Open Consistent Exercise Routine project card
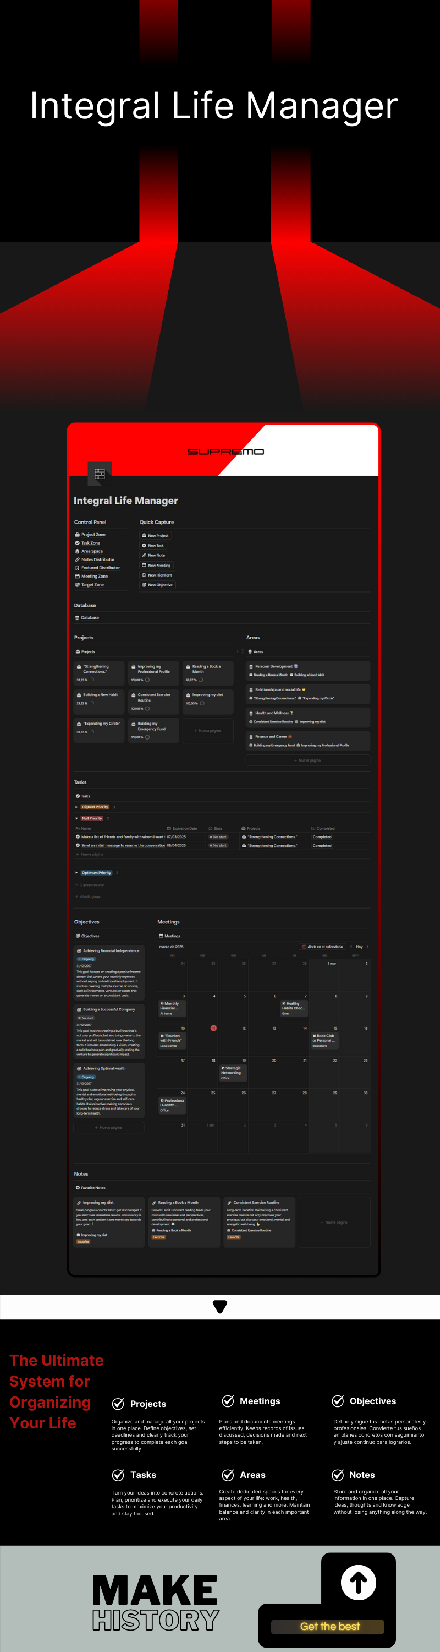 [153, 702]
